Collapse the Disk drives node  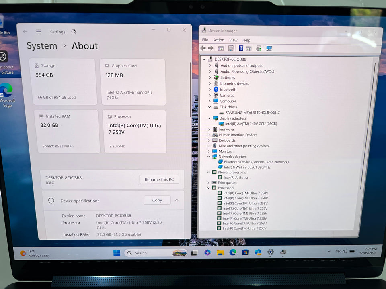209,107
